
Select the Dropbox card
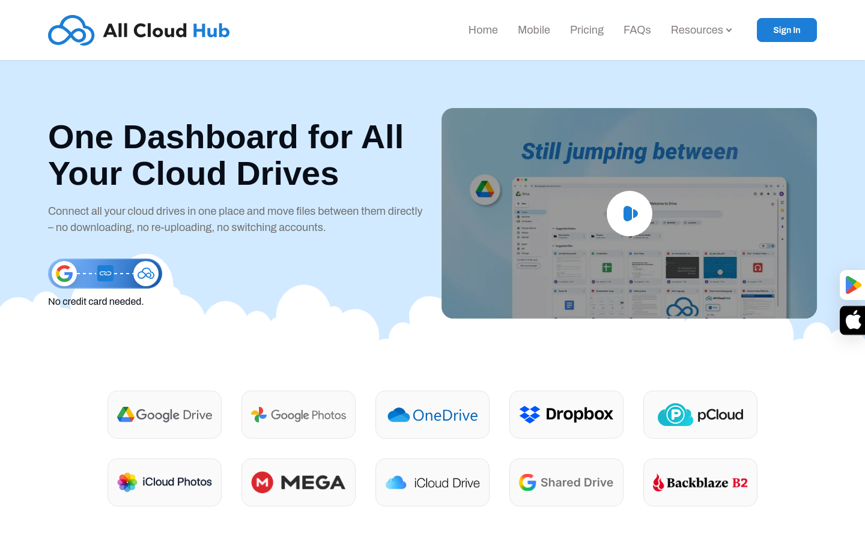(566, 415)
